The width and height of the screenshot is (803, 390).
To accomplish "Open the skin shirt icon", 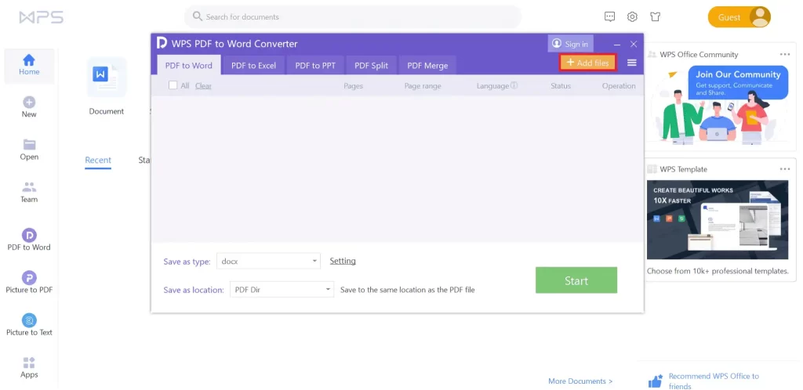I will (656, 16).
